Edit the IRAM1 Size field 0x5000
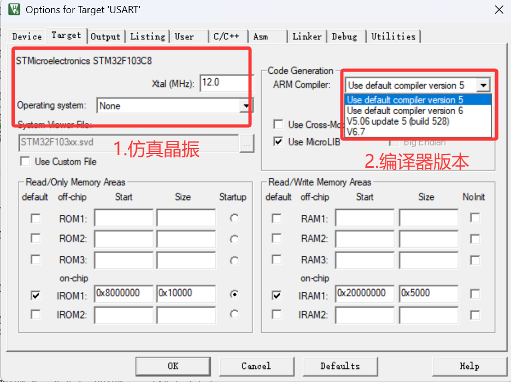The height and width of the screenshot is (382, 511). 428,293
